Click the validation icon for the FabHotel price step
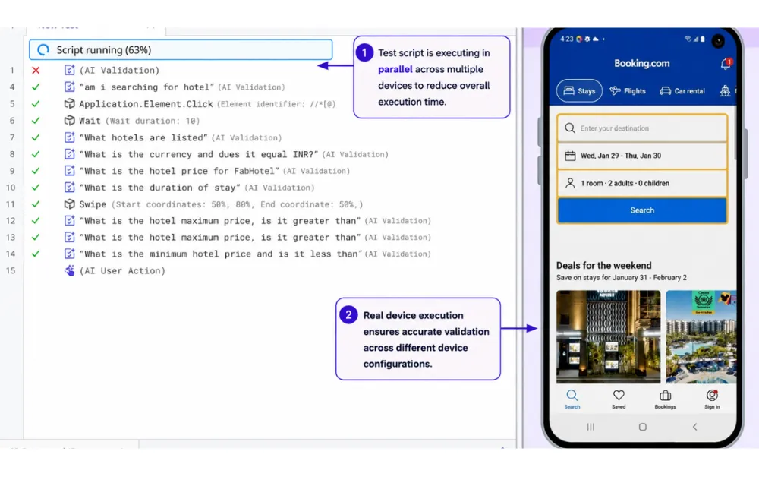Viewport: 759px width, 486px height. (x=69, y=171)
